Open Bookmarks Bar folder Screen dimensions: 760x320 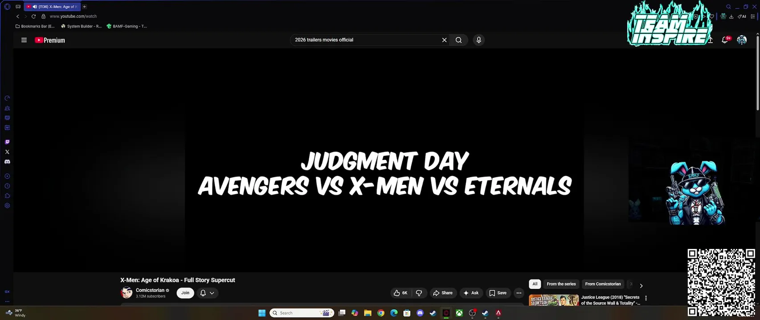35,26
